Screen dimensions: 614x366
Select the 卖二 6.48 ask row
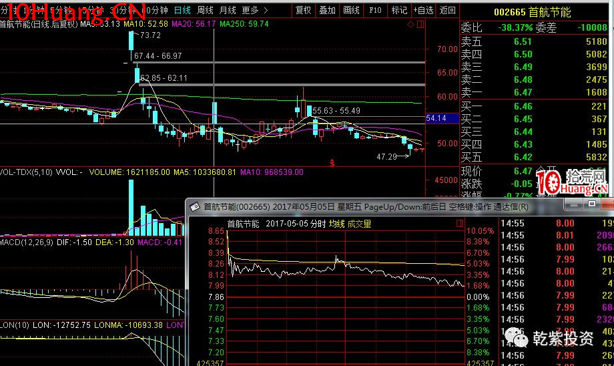click(534, 79)
